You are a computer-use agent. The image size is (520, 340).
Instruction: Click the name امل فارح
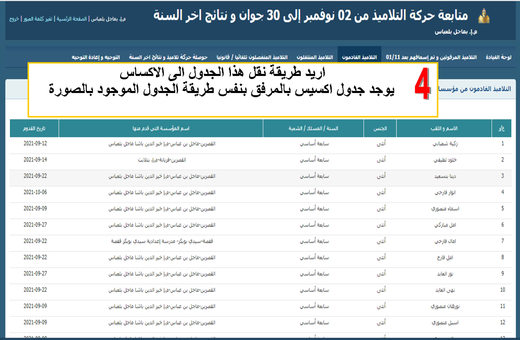(x=445, y=257)
